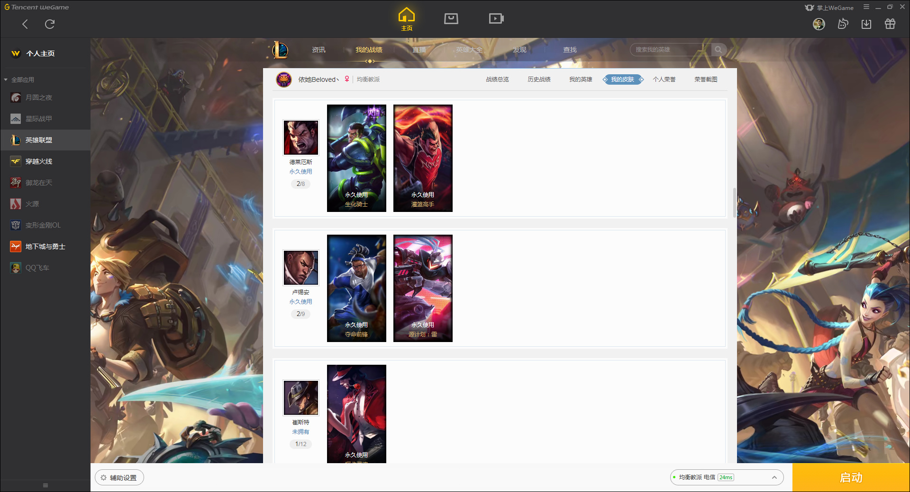Switch to the 资讯 tab
The image size is (910, 492).
318,50
